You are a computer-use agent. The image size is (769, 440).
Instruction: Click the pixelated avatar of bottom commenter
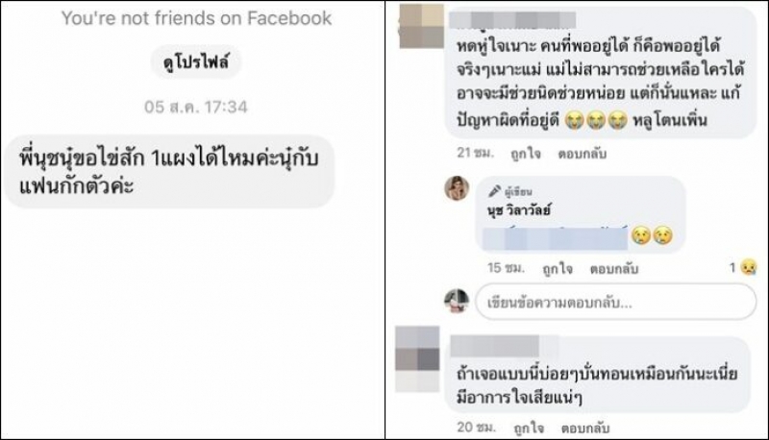point(417,359)
